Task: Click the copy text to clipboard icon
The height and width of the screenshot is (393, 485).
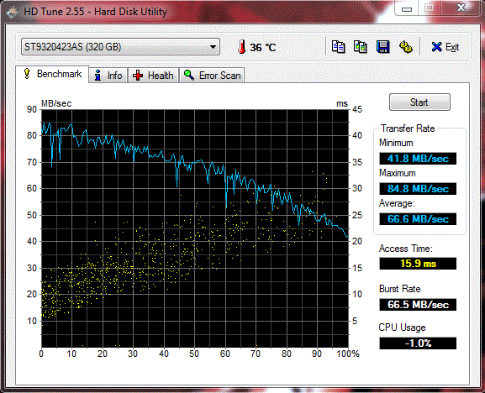Action: coord(338,47)
